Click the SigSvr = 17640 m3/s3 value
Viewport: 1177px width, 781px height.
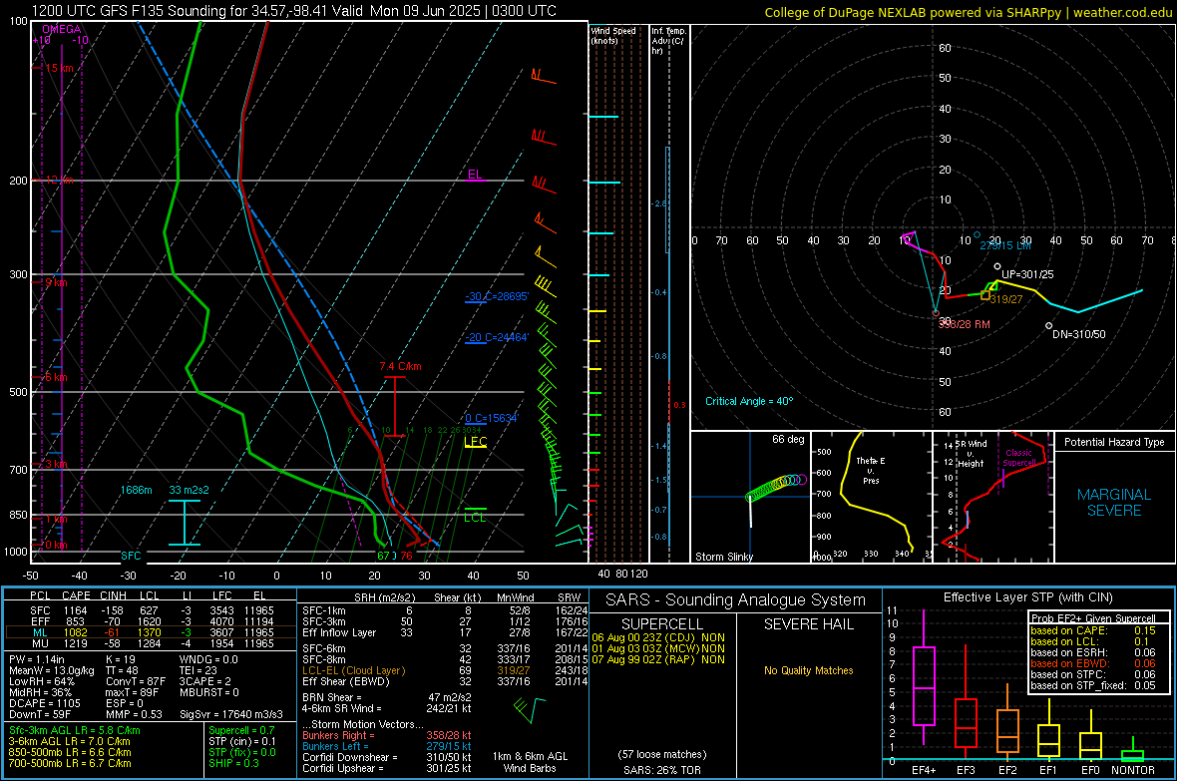231,715
